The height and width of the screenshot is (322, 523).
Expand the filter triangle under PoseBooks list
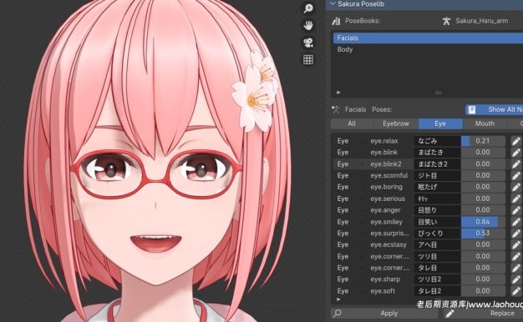338,93
